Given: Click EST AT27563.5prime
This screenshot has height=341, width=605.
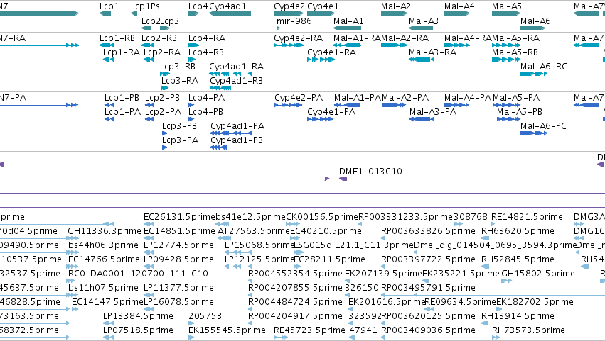Looking at the screenshot, I should (225, 238).
